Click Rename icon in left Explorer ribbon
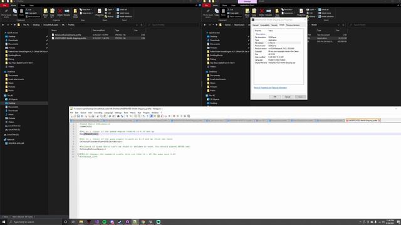Screen dimensions: 401x225 (67, 12)
